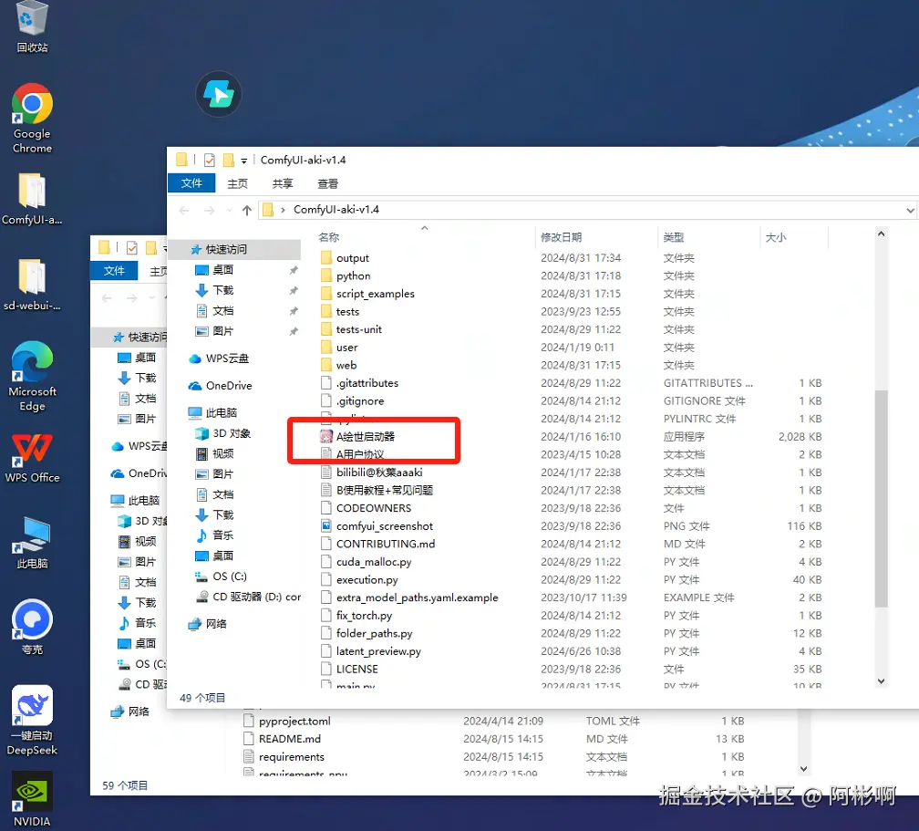Open the 此电脑 desktop icon
The width and height of the screenshot is (919, 831).
(x=32, y=543)
